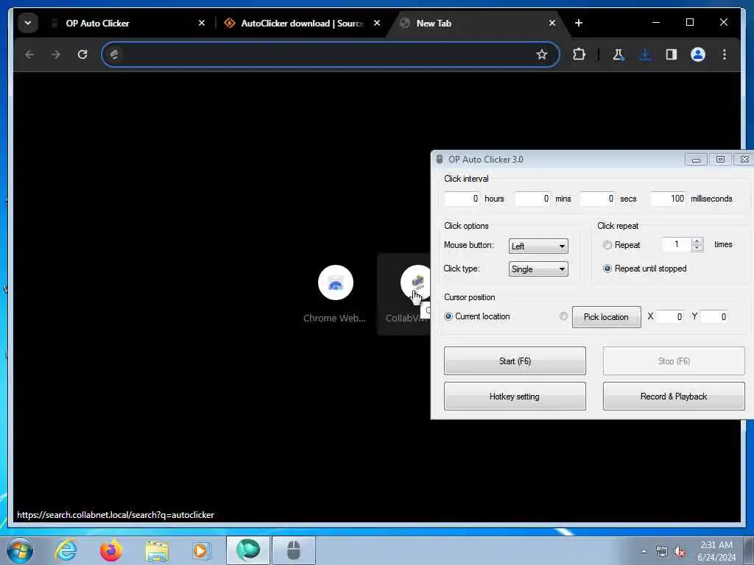Click the OP Auto Clicker title bar mouse icon
The height and width of the screenshot is (565, 754).
[440, 159]
